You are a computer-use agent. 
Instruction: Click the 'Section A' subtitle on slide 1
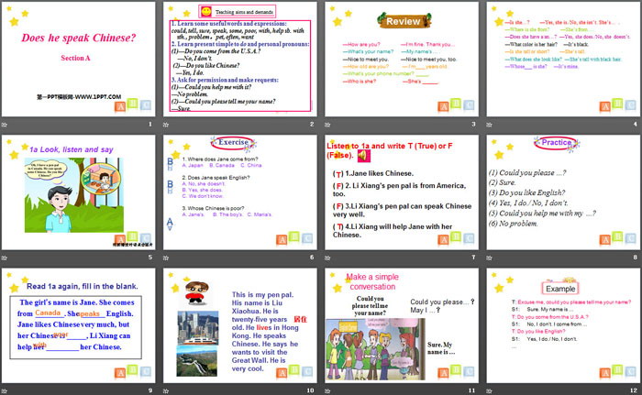point(75,58)
